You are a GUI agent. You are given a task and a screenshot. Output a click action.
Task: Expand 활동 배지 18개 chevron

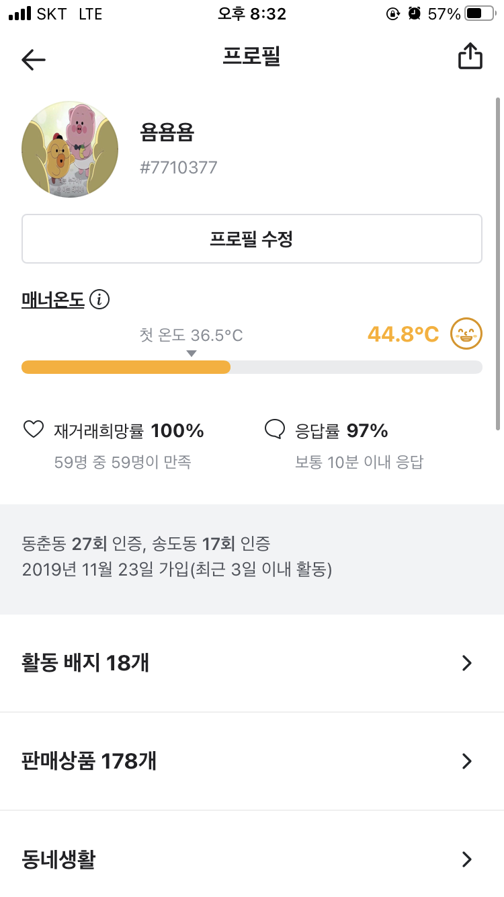tap(468, 663)
